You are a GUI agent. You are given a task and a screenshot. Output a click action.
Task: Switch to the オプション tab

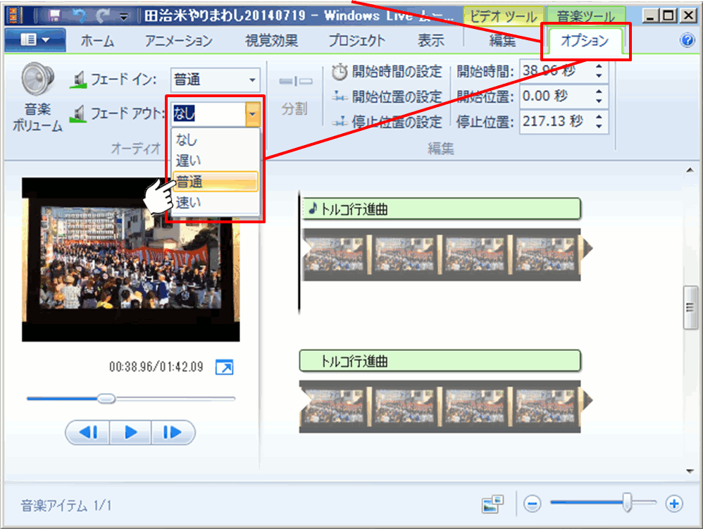(584, 41)
